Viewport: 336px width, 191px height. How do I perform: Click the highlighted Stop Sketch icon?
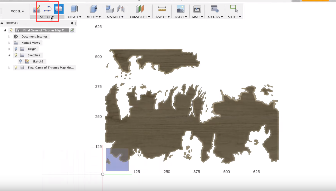[x=59, y=9]
